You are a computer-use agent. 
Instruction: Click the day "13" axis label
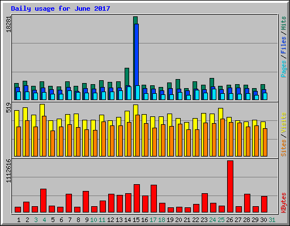[x=119, y=220]
